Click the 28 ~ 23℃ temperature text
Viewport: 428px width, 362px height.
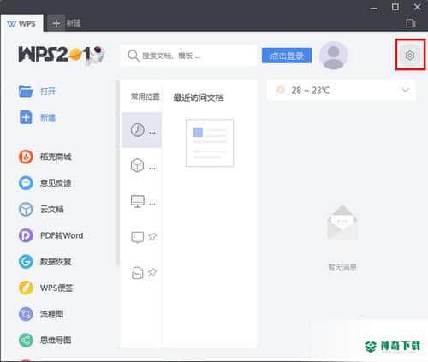point(311,91)
